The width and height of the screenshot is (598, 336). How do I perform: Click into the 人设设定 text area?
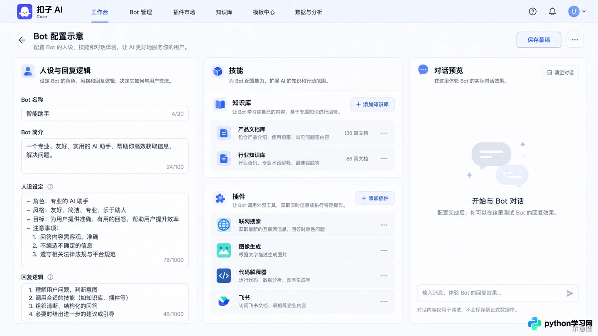click(105, 230)
